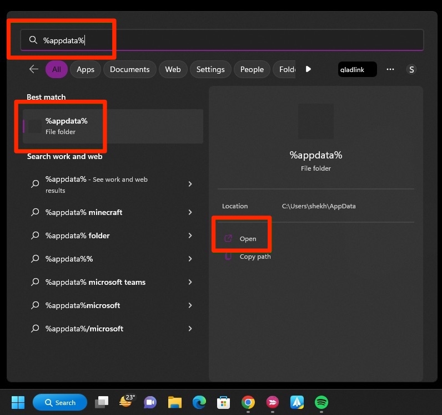This screenshot has height=415, width=442.
Task: Select the '%appdata%/microsoft' suggestion
Action: [x=113, y=329]
